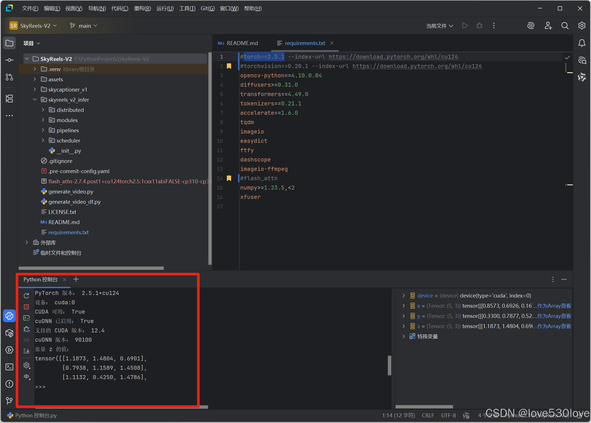Open the Notifications bell panel
Viewport: 591px width, 423px height.
tap(582, 43)
